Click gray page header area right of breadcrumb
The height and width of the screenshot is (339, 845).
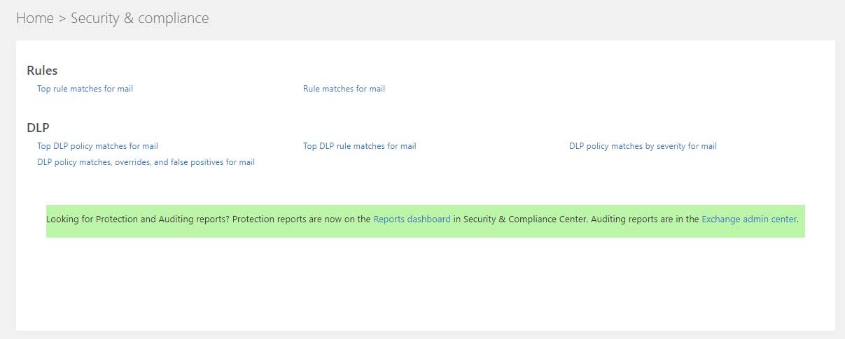tap(525, 18)
